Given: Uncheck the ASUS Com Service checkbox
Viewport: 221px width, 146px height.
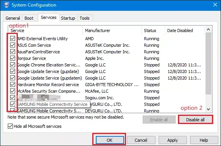Looking at the screenshot, I should [x=12, y=45].
